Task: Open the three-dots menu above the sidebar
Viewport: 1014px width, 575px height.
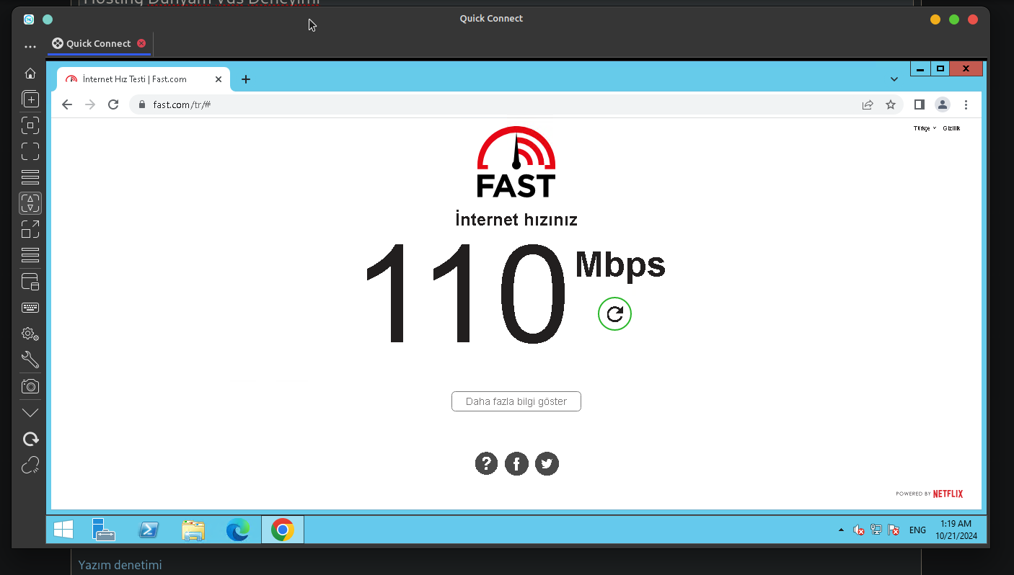Action: pos(30,47)
